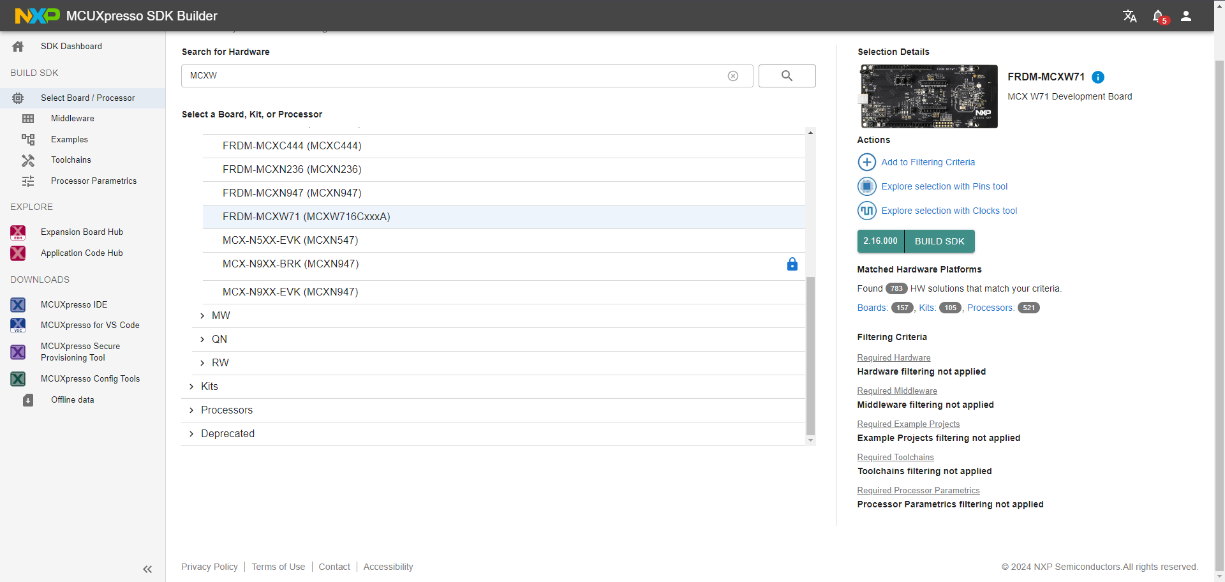Click the Toolchains wrench icon
Image resolution: width=1225 pixels, height=582 pixels.
tap(28, 160)
